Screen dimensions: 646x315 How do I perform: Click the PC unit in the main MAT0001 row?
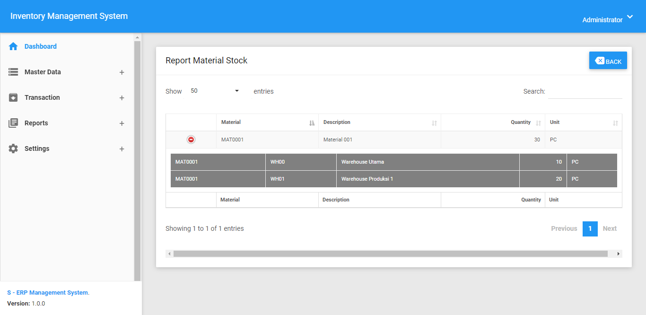tap(553, 140)
